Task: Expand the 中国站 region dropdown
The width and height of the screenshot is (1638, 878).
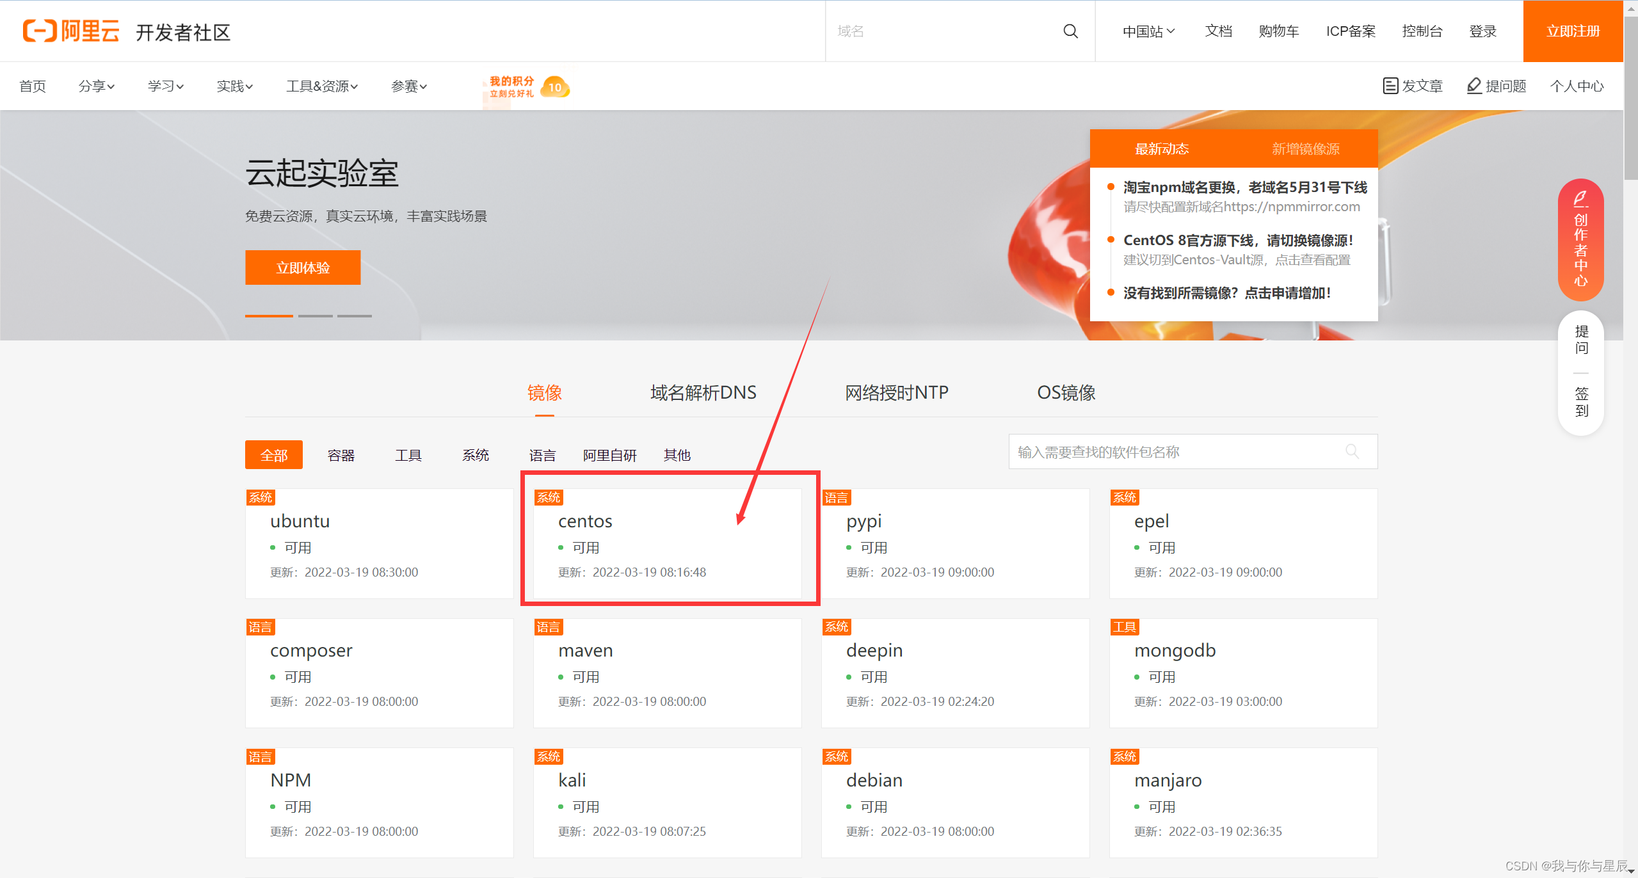Action: pos(1148,31)
